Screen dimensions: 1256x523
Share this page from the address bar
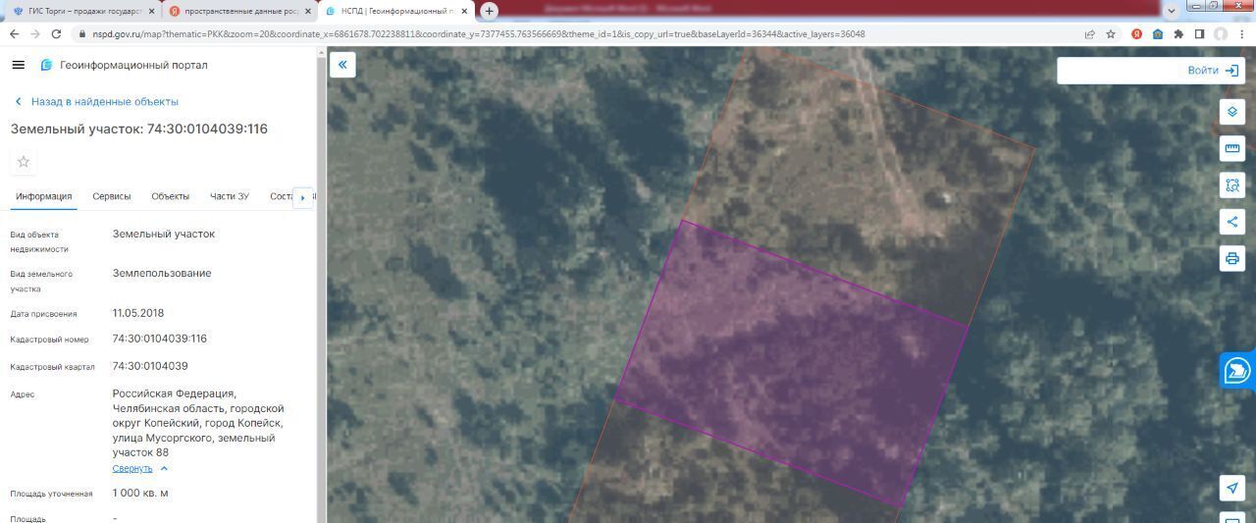pyautogui.click(x=1089, y=33)
